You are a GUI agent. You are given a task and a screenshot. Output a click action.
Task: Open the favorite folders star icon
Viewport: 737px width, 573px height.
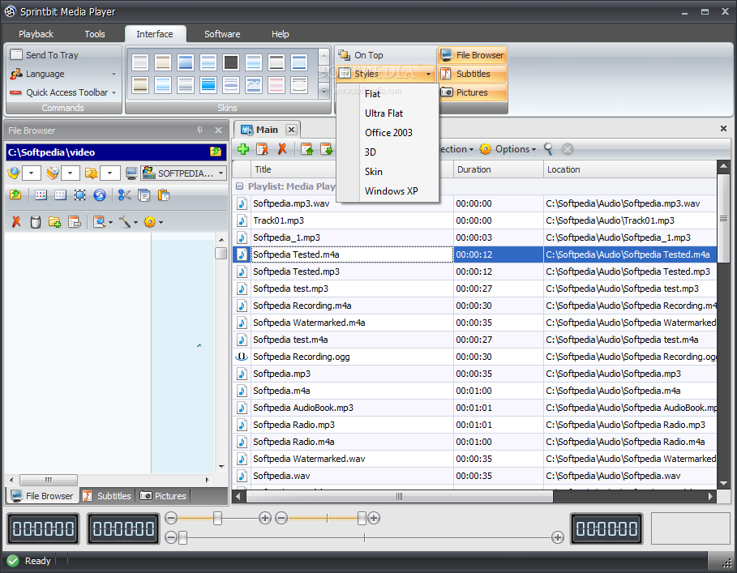[x=91, y=173]
